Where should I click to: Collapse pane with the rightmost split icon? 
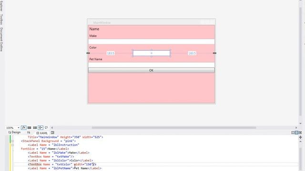300,133
